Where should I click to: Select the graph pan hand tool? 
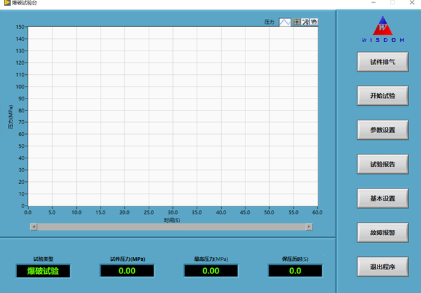[x=314, y=22]
